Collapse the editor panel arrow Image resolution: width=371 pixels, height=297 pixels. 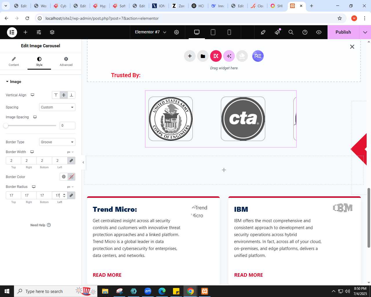(x=83, y=162)
